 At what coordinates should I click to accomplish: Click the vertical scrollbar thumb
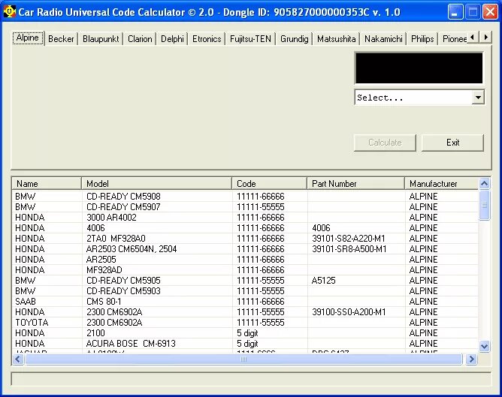click(484, 205)
